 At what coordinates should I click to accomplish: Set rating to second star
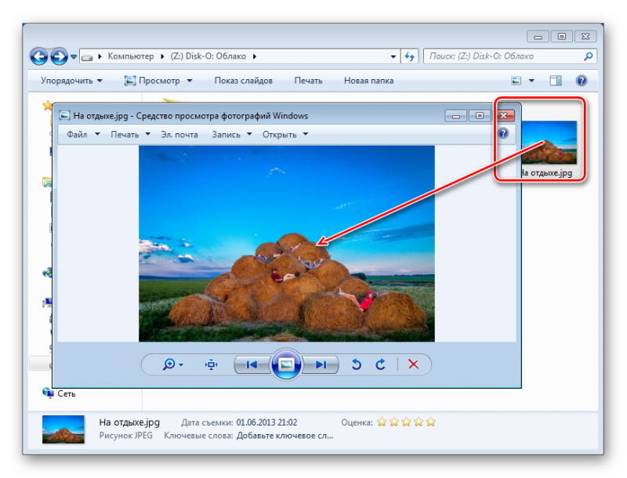click(394, 422)
